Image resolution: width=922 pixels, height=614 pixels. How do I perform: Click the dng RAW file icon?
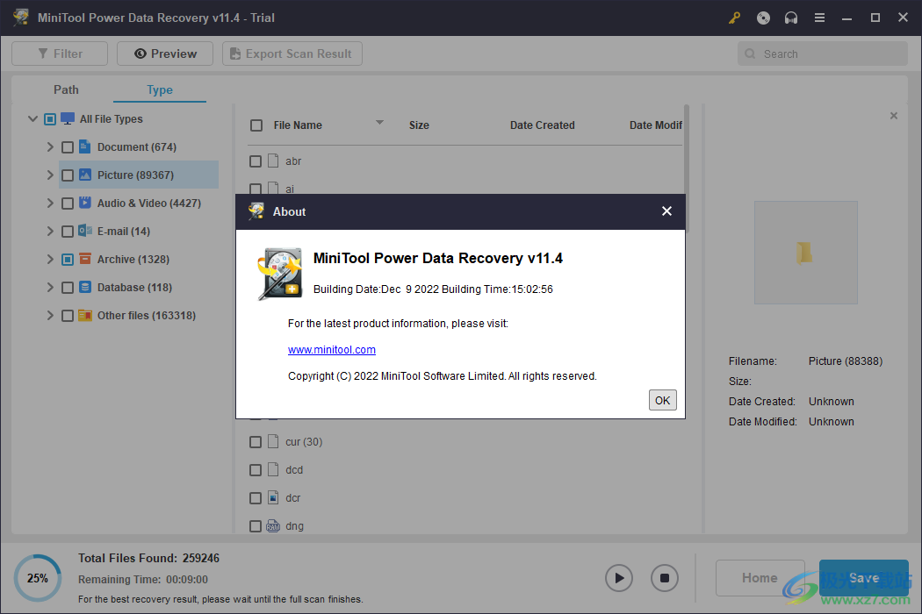[x=273, y=526]
